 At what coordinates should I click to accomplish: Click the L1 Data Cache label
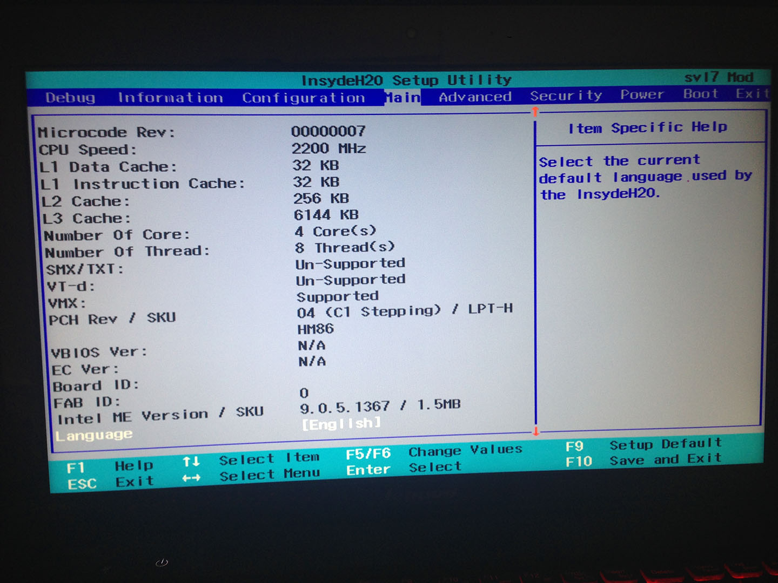click(x=108, y=167)
